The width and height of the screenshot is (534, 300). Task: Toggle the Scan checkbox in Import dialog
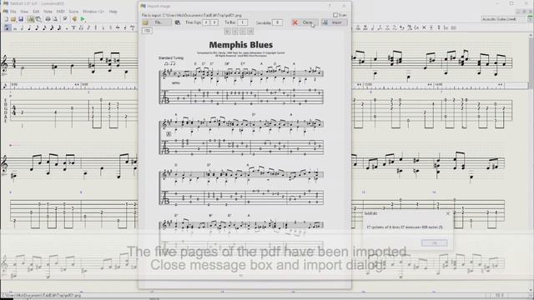point(335,15)
